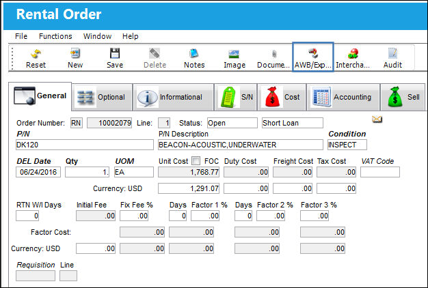Click the P/N label
The height and width of the screenshot is (288, 428).
[23, 134]
